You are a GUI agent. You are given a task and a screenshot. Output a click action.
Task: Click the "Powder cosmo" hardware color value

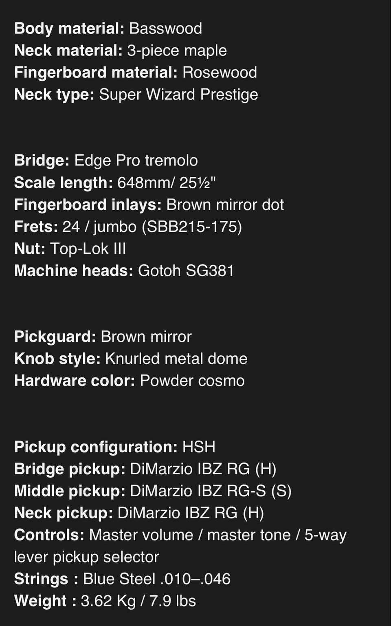click(192, 381)
